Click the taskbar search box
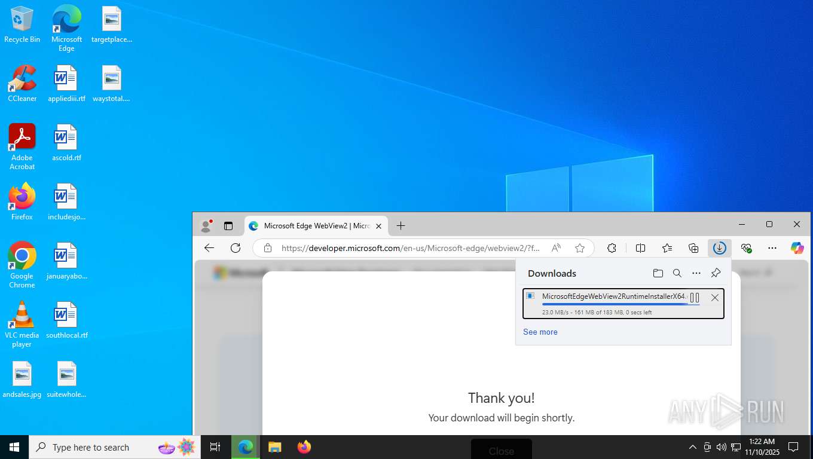Viewport: 813px width, 459px height. [115, 447]
